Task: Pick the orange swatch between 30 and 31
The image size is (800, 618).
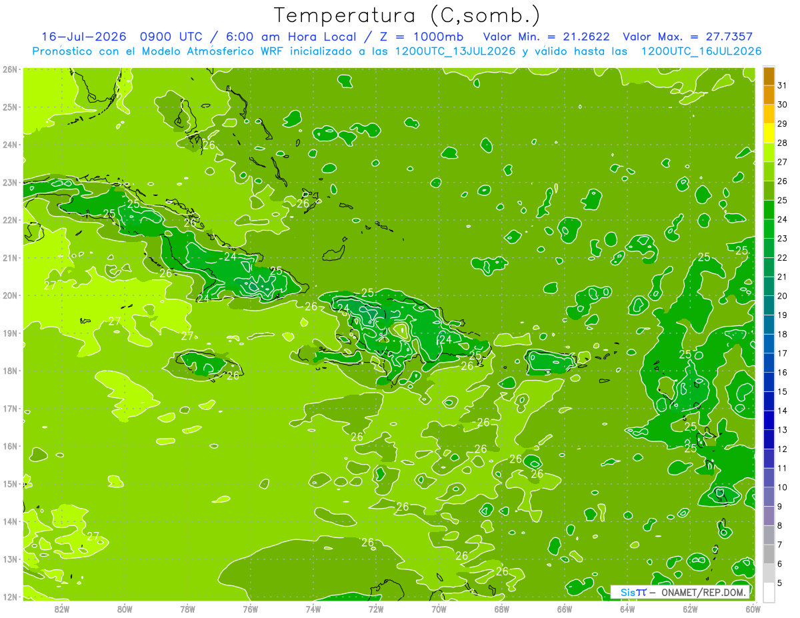Action: [x=769, y=95]
